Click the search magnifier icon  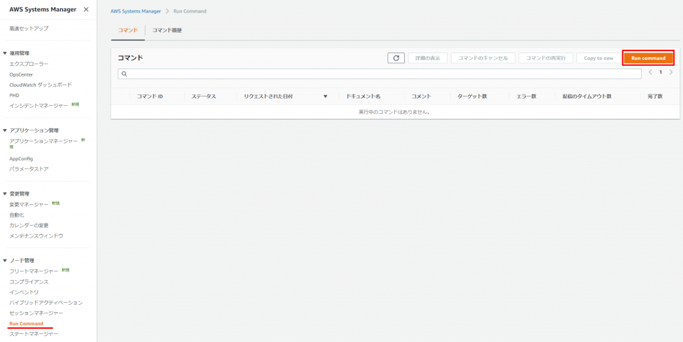124,74
